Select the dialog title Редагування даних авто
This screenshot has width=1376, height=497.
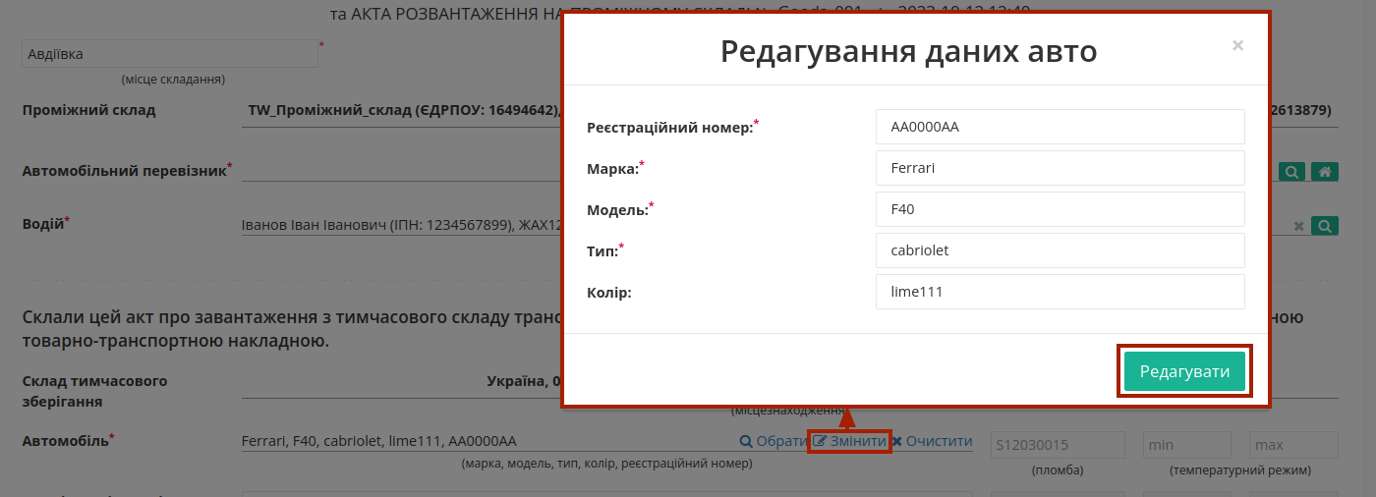click(908, 51)
